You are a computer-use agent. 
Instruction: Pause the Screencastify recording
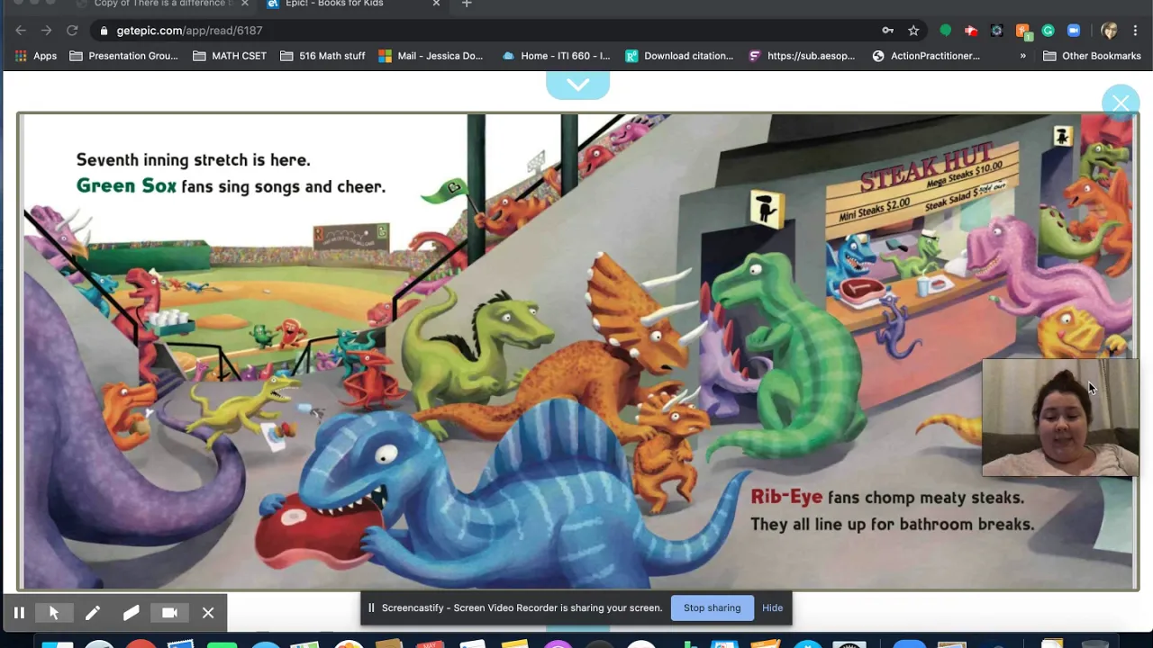[x=19, y=613]
